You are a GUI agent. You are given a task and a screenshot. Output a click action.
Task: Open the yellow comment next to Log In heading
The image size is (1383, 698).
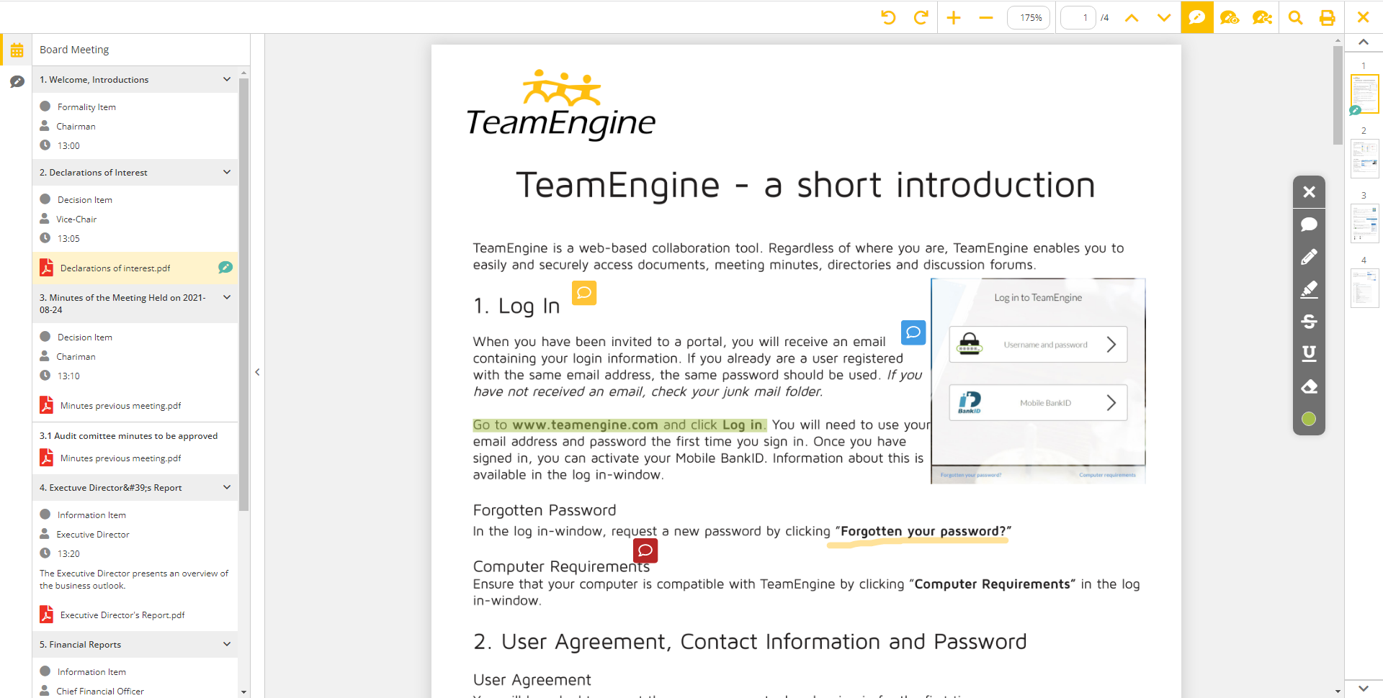pos(584,293)
